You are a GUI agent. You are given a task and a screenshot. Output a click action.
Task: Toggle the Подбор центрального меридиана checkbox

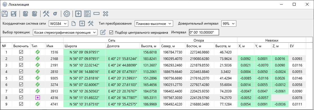pos(111,32)
